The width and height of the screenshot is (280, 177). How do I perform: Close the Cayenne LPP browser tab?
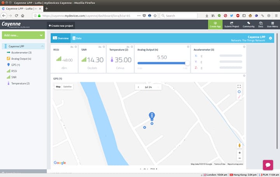[x=40, y=9]
